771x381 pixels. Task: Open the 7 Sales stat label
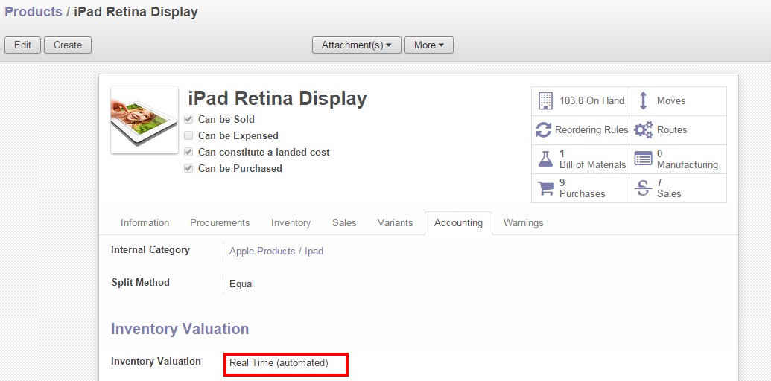click(x=669, y=188)
